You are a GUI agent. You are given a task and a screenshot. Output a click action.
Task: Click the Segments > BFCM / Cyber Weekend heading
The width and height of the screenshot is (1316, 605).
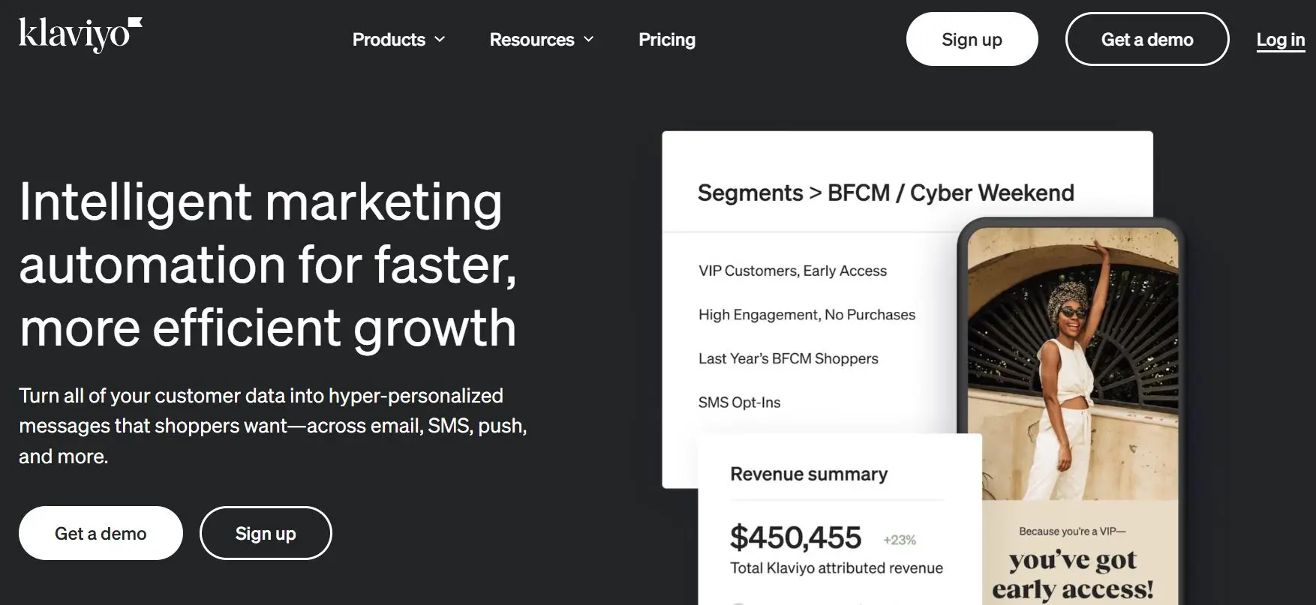(x=885, y=193)
